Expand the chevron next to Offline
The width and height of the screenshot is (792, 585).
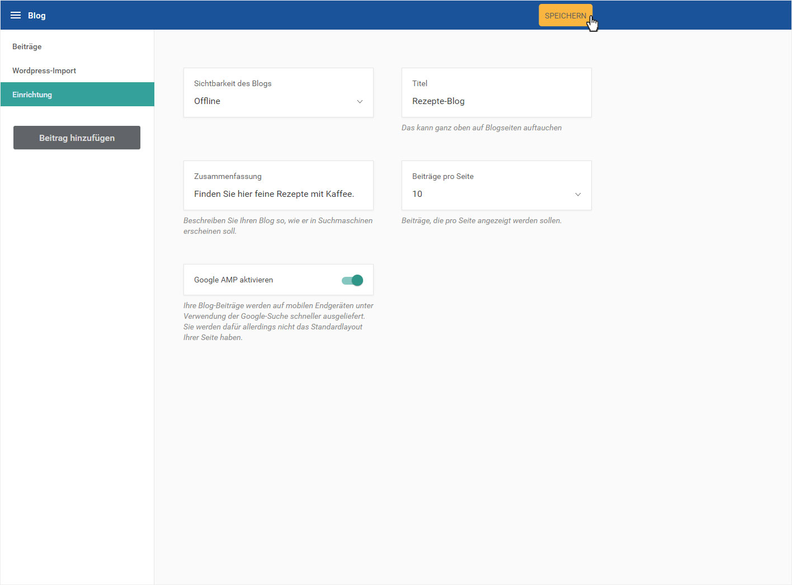pyautogui.click(x=360, y=101)
